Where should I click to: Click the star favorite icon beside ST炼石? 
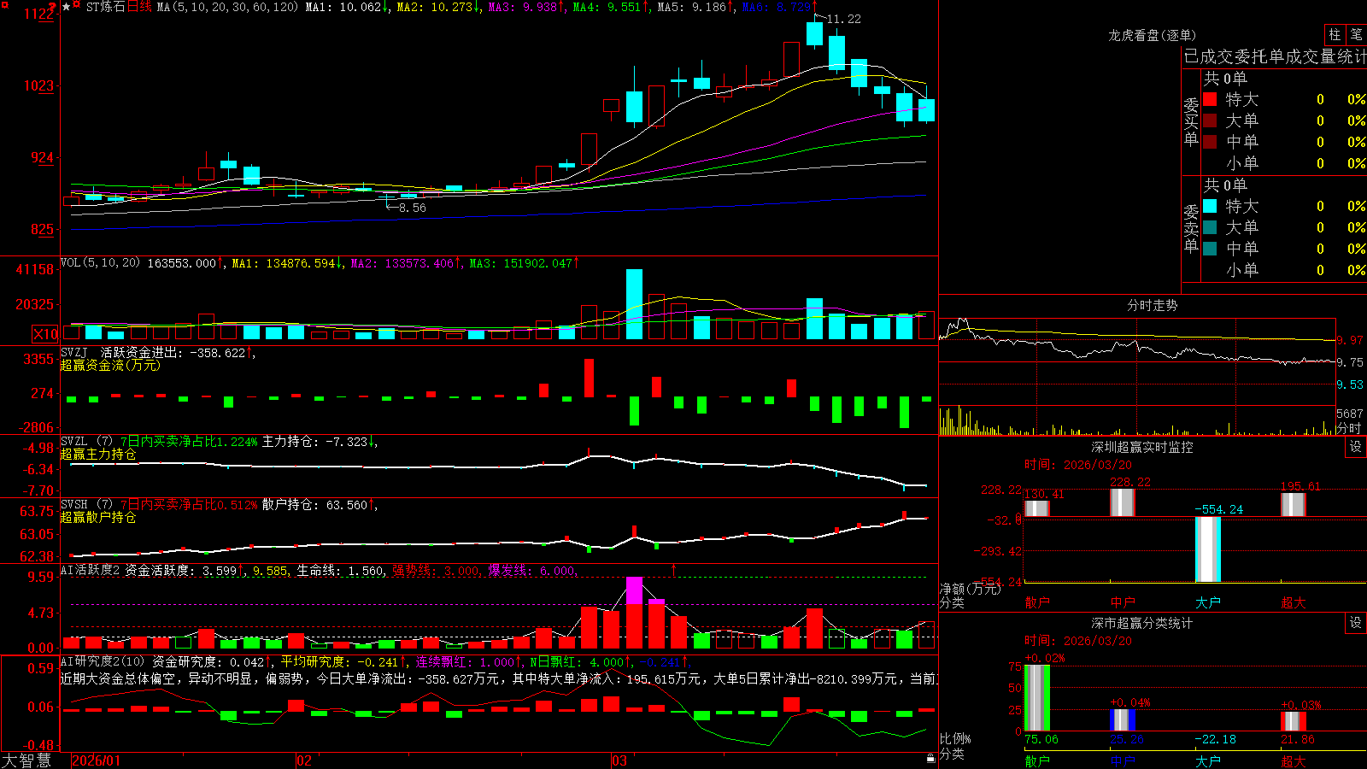67,7
